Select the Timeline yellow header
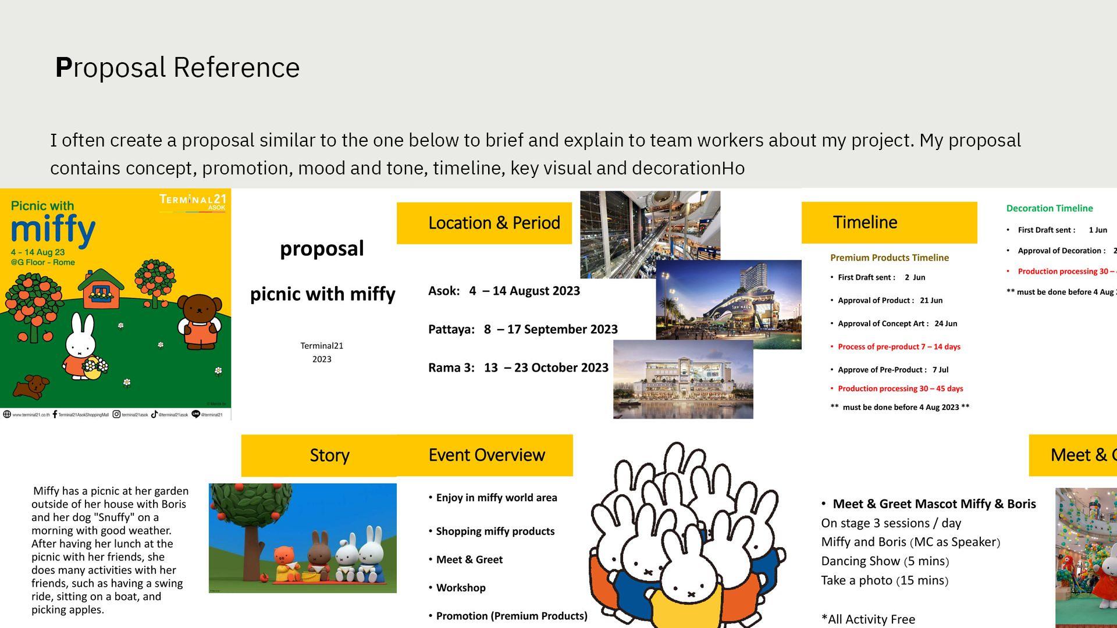The height and width of the screenshot is (628, 1117). (x=889, y=223)
